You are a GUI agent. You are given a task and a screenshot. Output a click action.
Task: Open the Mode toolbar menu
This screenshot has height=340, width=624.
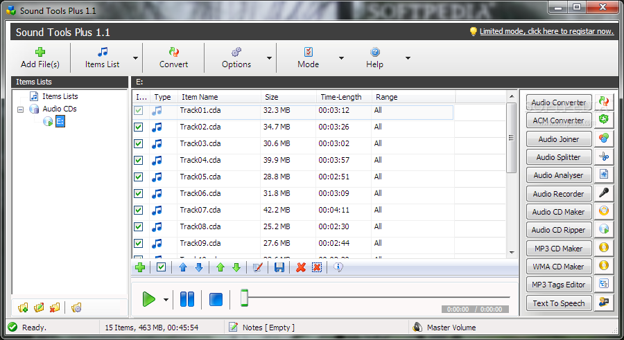pos(309,58)
